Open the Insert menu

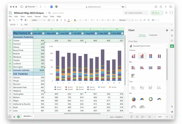coord(30,16)
